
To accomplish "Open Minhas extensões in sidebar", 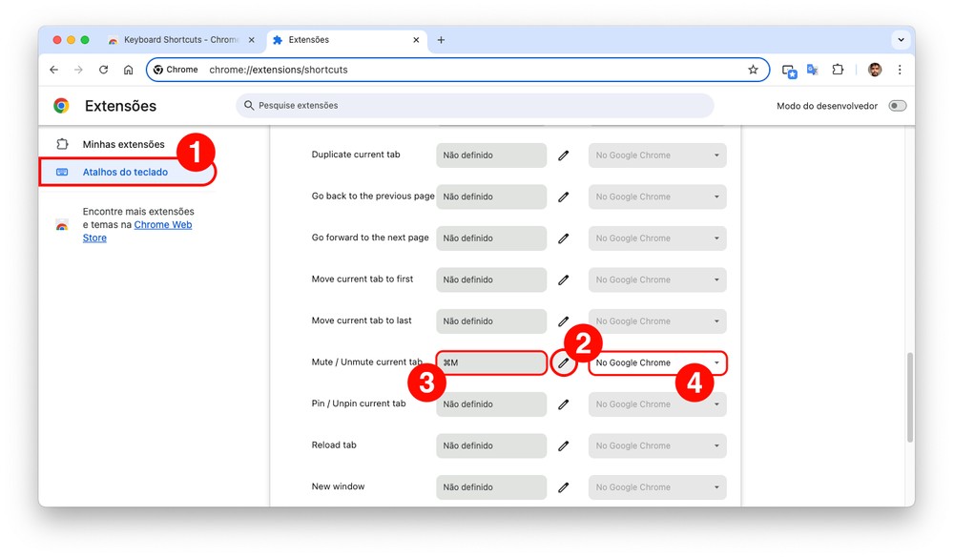I will (123, 144).
